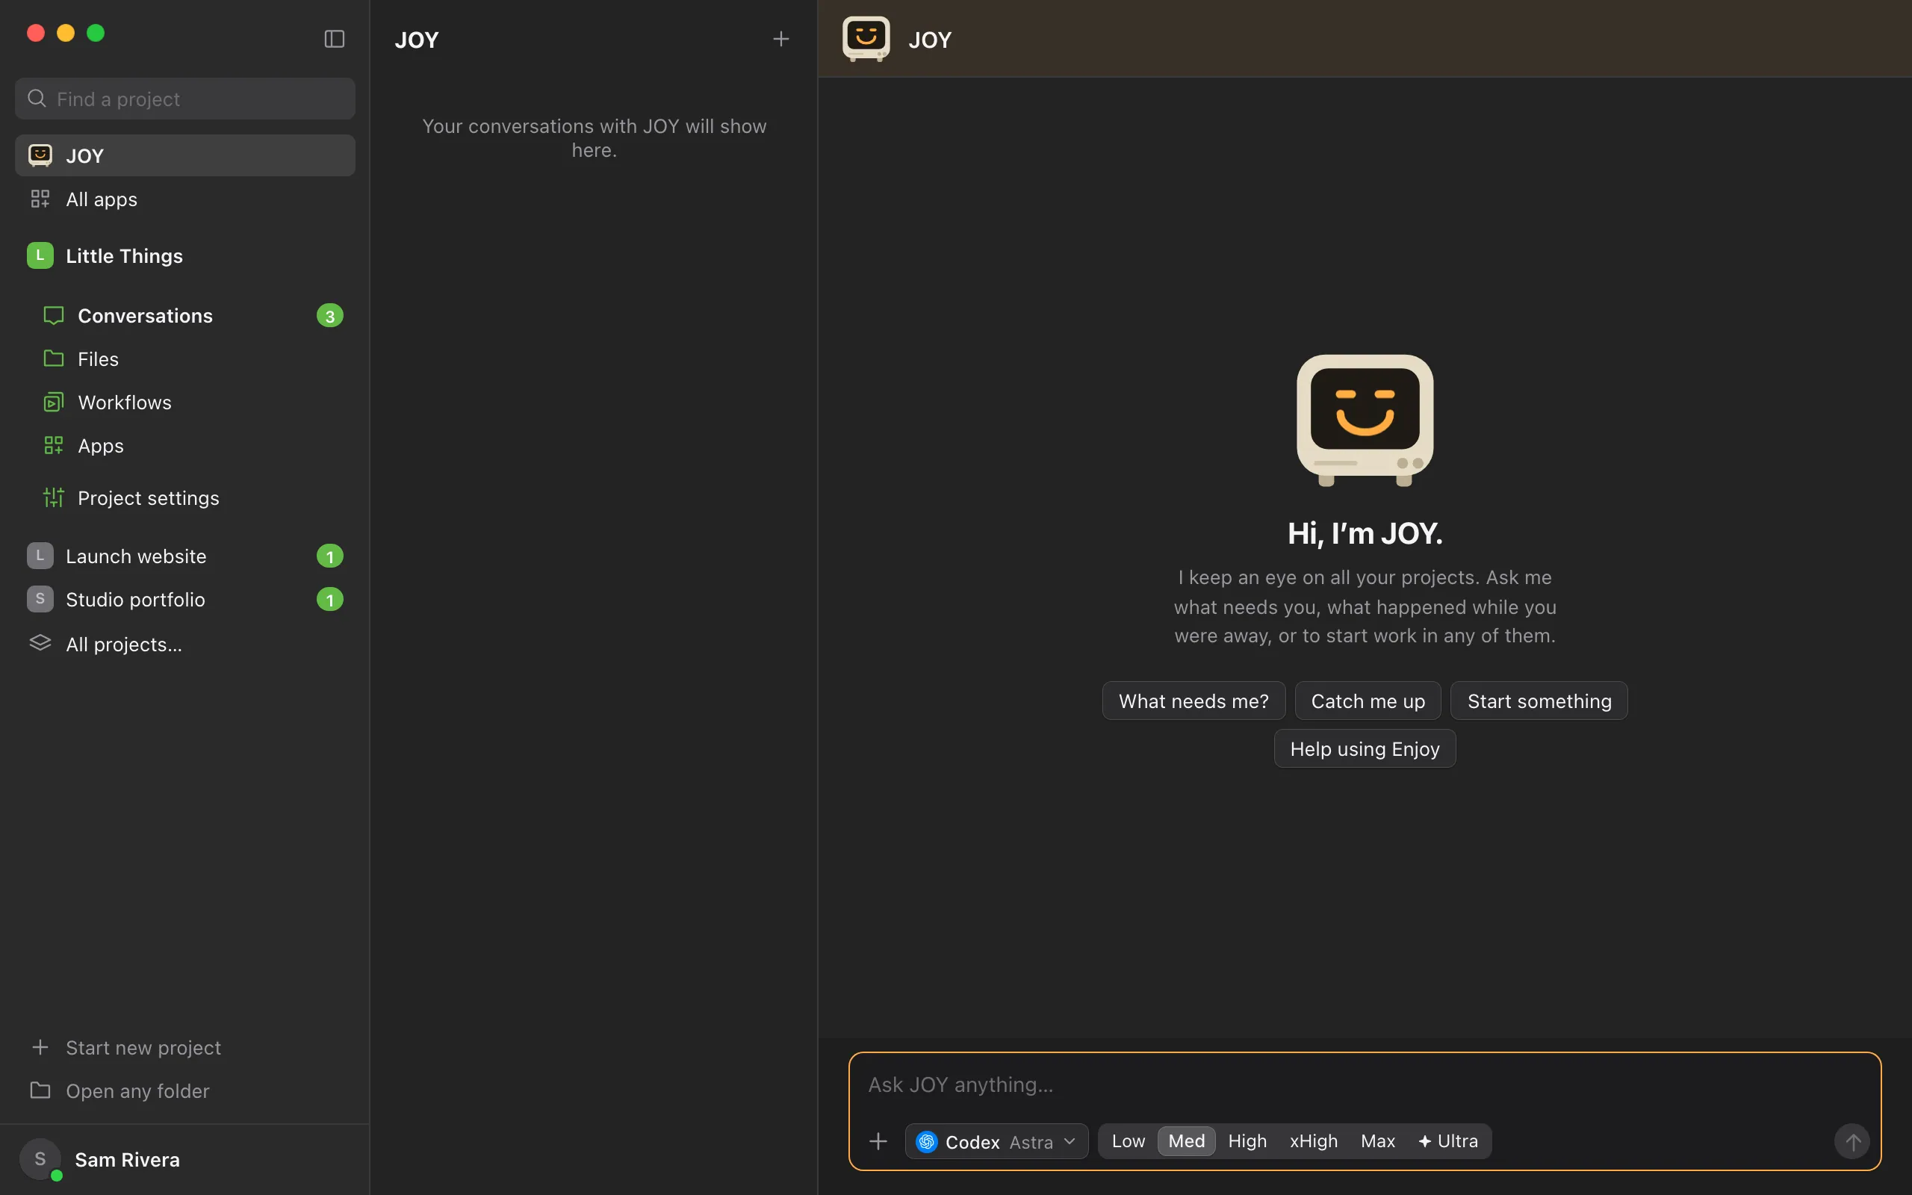The height and width of the screenshot is (1195, 1912).
Task: Click the search magnifier icon
Action: coord(37,99)
